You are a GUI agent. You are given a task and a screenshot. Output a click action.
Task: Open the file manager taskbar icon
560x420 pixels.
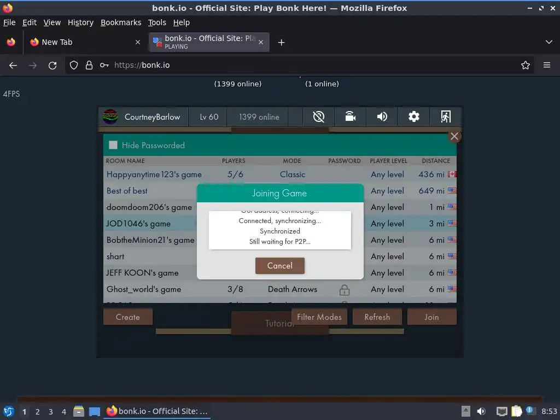[x=79, y=411]
